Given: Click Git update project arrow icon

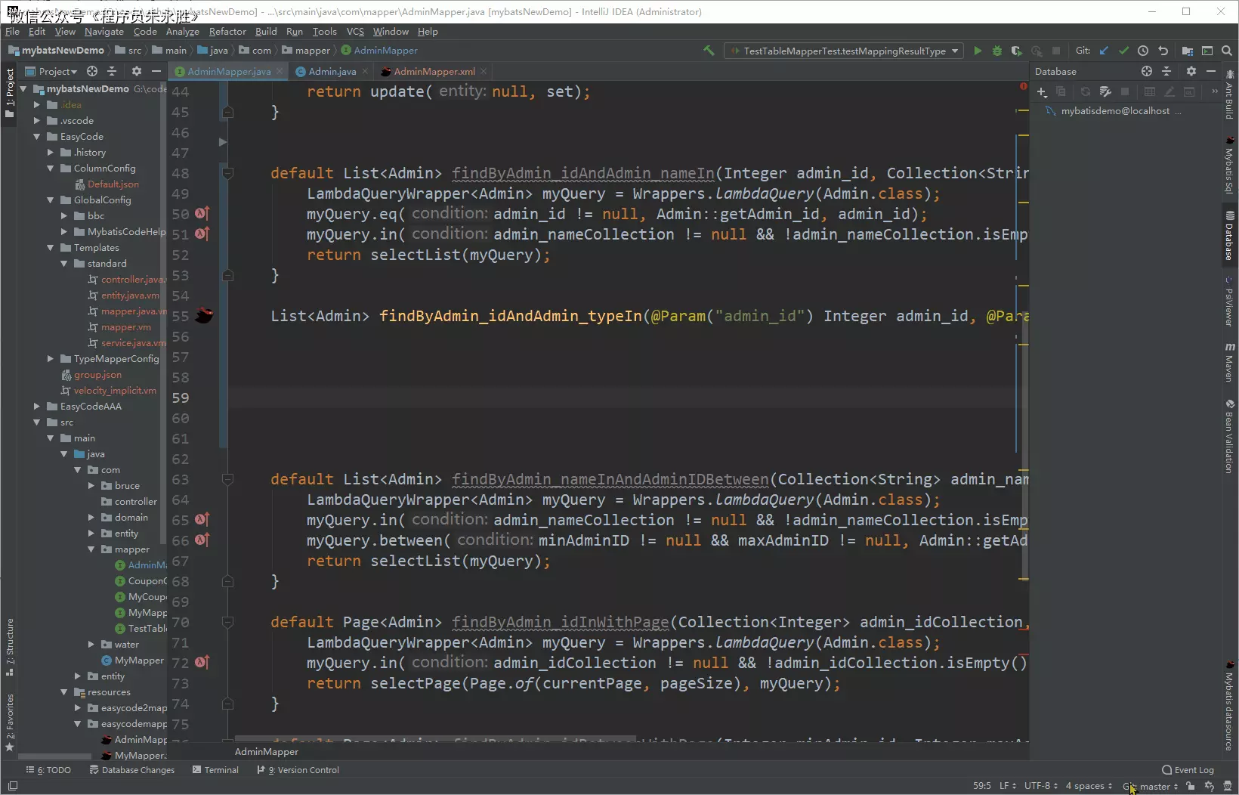Looking at the screenshot, I should (1104, 51).
